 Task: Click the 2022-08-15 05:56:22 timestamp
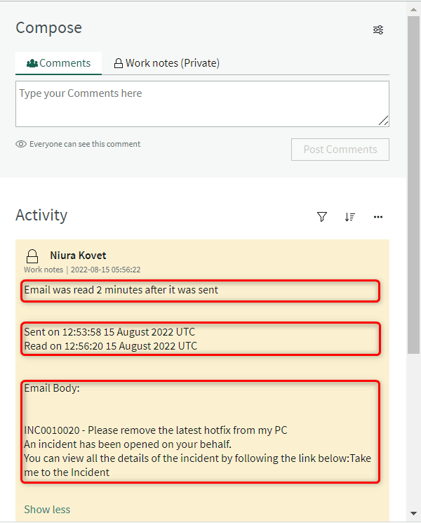(x=105, y=270)
